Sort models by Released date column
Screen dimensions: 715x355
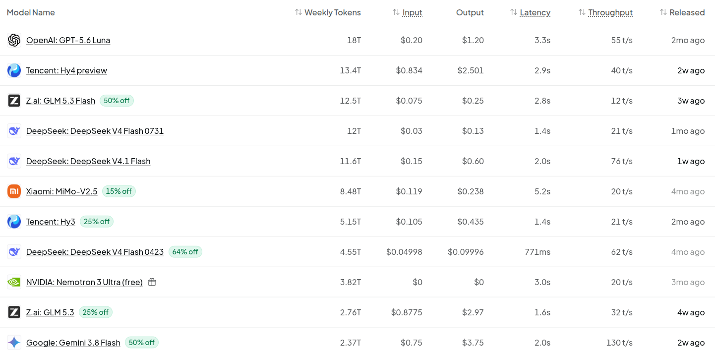[682, 12]
